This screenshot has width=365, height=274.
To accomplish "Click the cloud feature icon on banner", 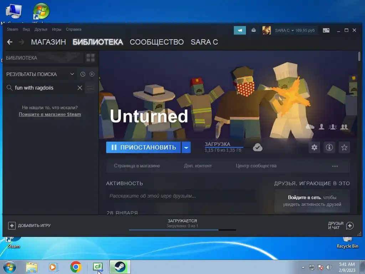I will click(310, 127).
